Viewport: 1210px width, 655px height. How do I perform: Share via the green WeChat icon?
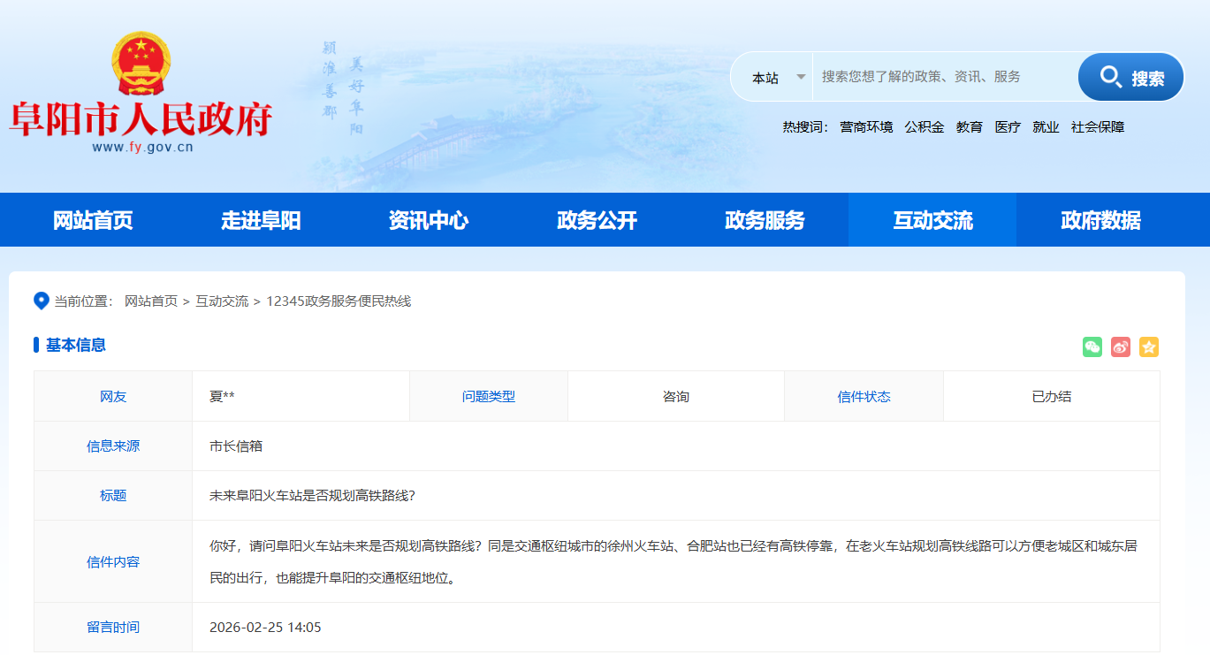pyautogui.click(x=1092, y=347)
